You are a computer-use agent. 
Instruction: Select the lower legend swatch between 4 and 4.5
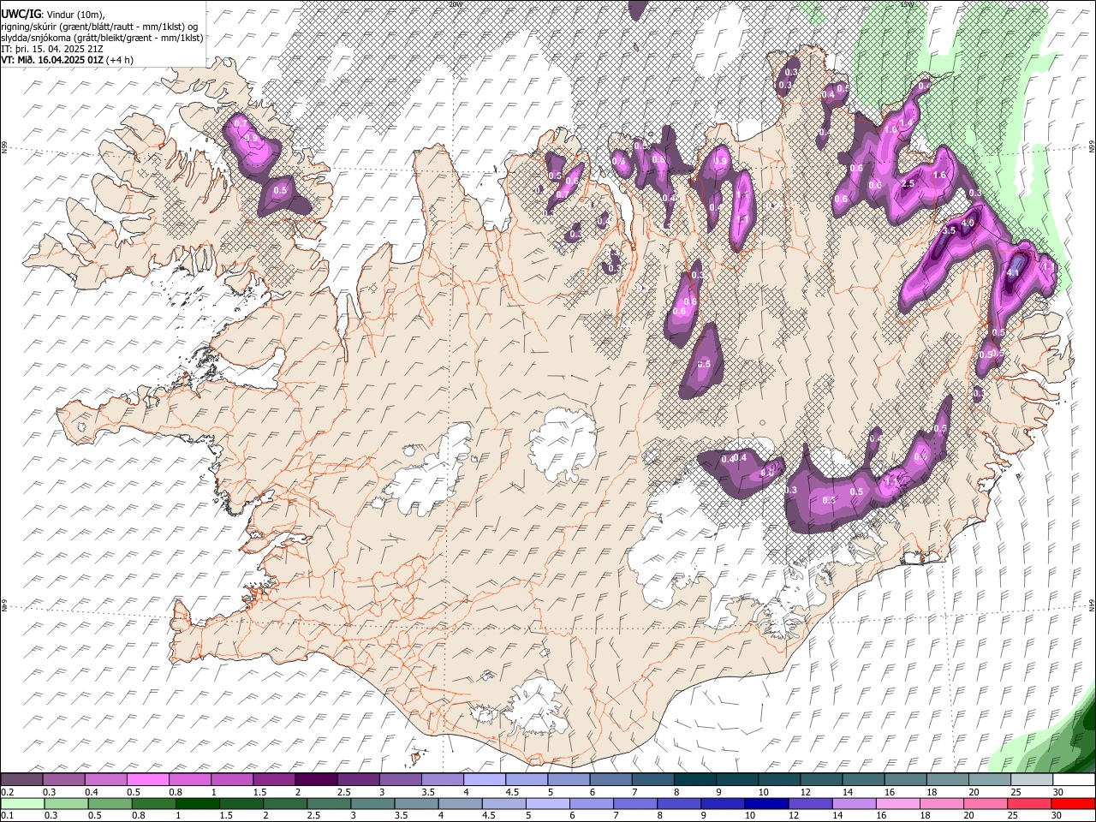point(460,803)
